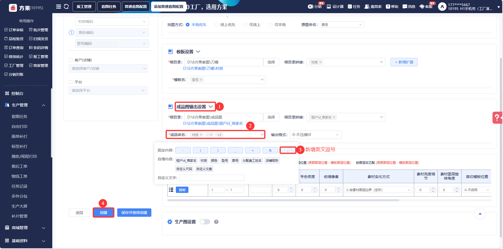Collapse the 模板设置 section

point(198,52)
